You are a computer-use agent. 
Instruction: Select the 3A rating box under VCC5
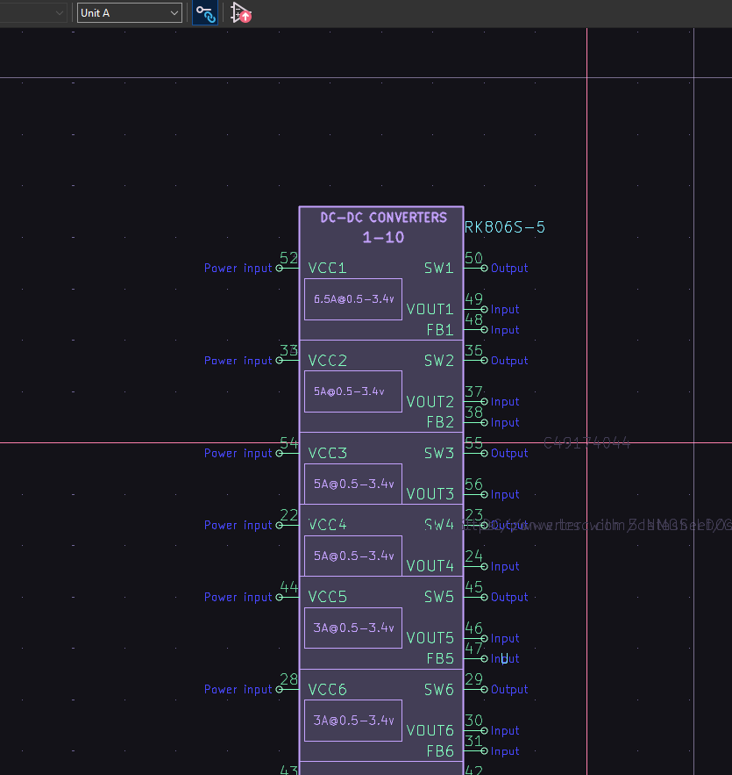[x=353, y=628]
